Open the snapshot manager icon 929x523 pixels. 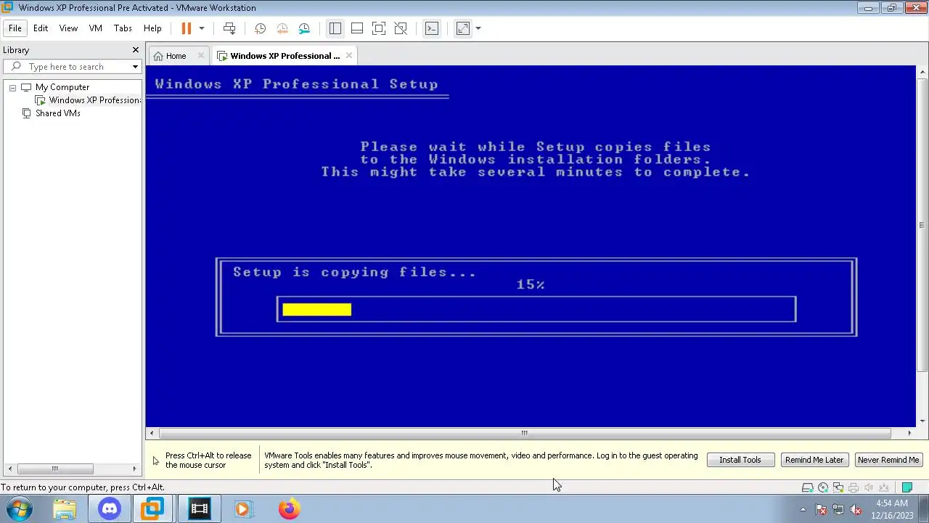[304, 28]
